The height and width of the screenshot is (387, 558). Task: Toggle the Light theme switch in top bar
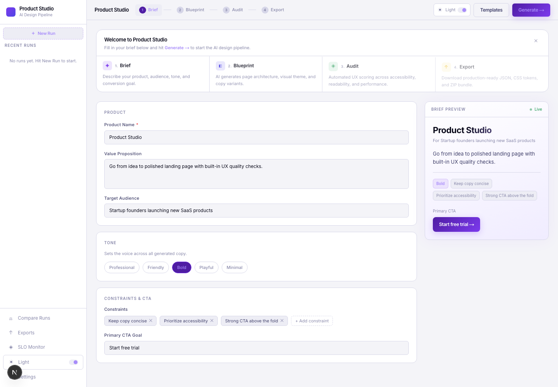coord(462,10)
